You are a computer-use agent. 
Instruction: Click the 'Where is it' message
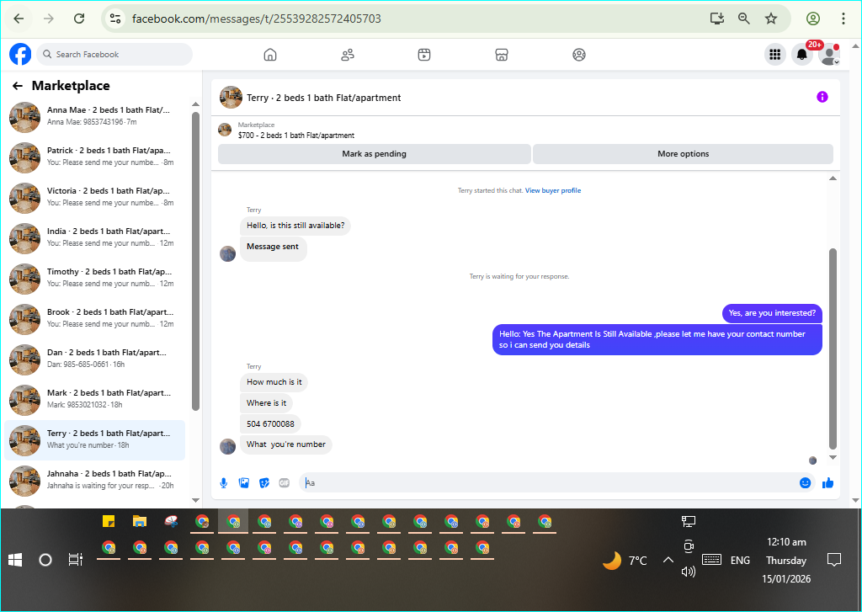[266, 403]
